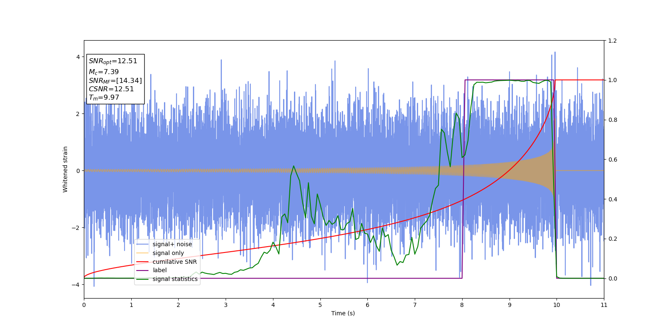
Task: Click the Whitened strain tick label 4
Action: tap(78, 57)
